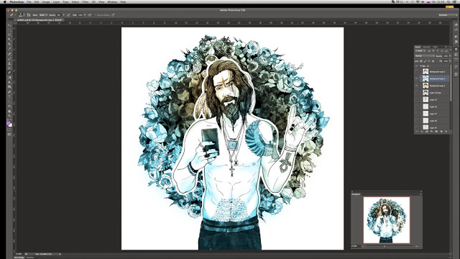
Task: Enable airbrush mode in options bar
Action: (89, 15)
